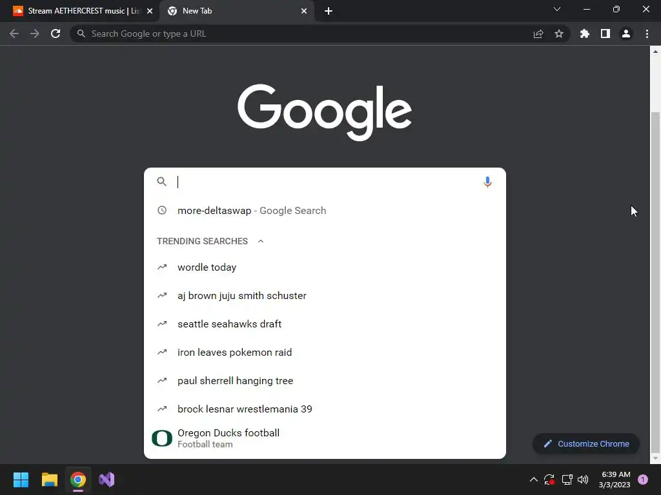Click inside the Google search input
This screenshot has height=495, width=661.
point(325,182)
